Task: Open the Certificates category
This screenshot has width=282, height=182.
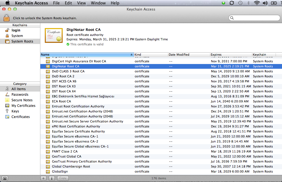Action: 20,117
